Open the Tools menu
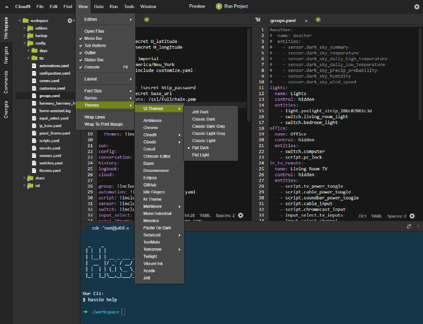This screenshot has height=324, width=423. 129,6
